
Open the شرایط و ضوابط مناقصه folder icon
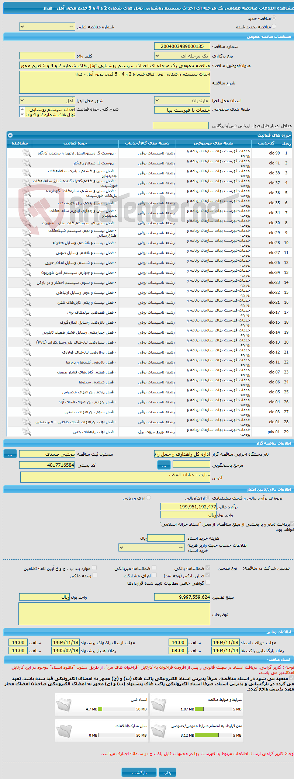coord(159,705)
